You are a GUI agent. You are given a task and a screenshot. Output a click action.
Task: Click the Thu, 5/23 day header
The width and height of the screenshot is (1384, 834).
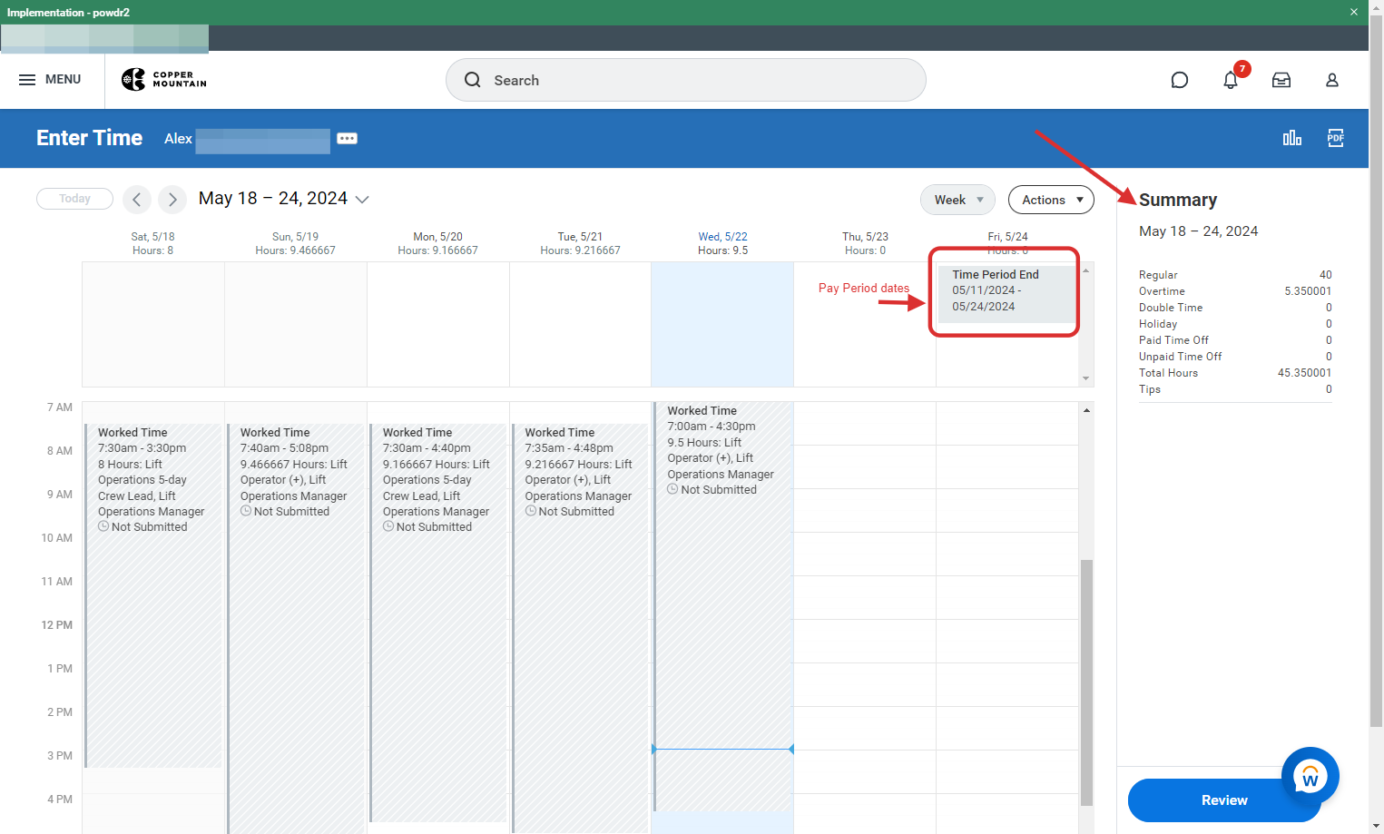click(865, 237)
